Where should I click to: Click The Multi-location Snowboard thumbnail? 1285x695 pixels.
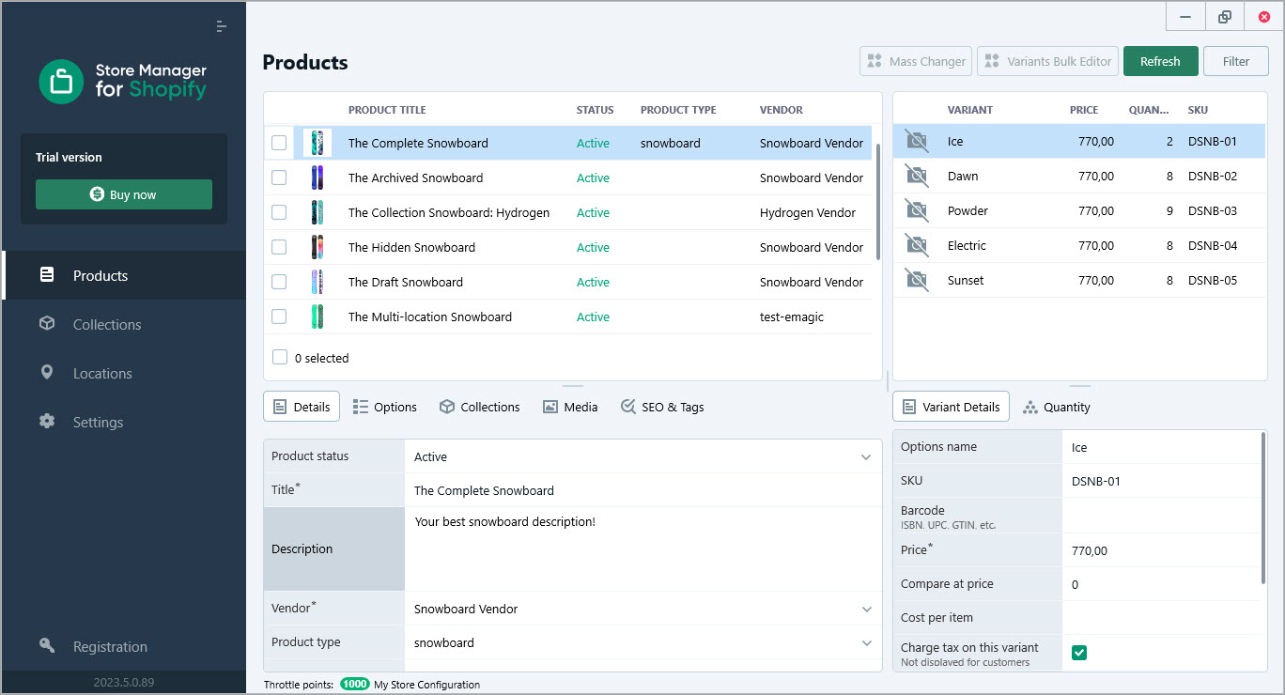click(x=317, y=317)
